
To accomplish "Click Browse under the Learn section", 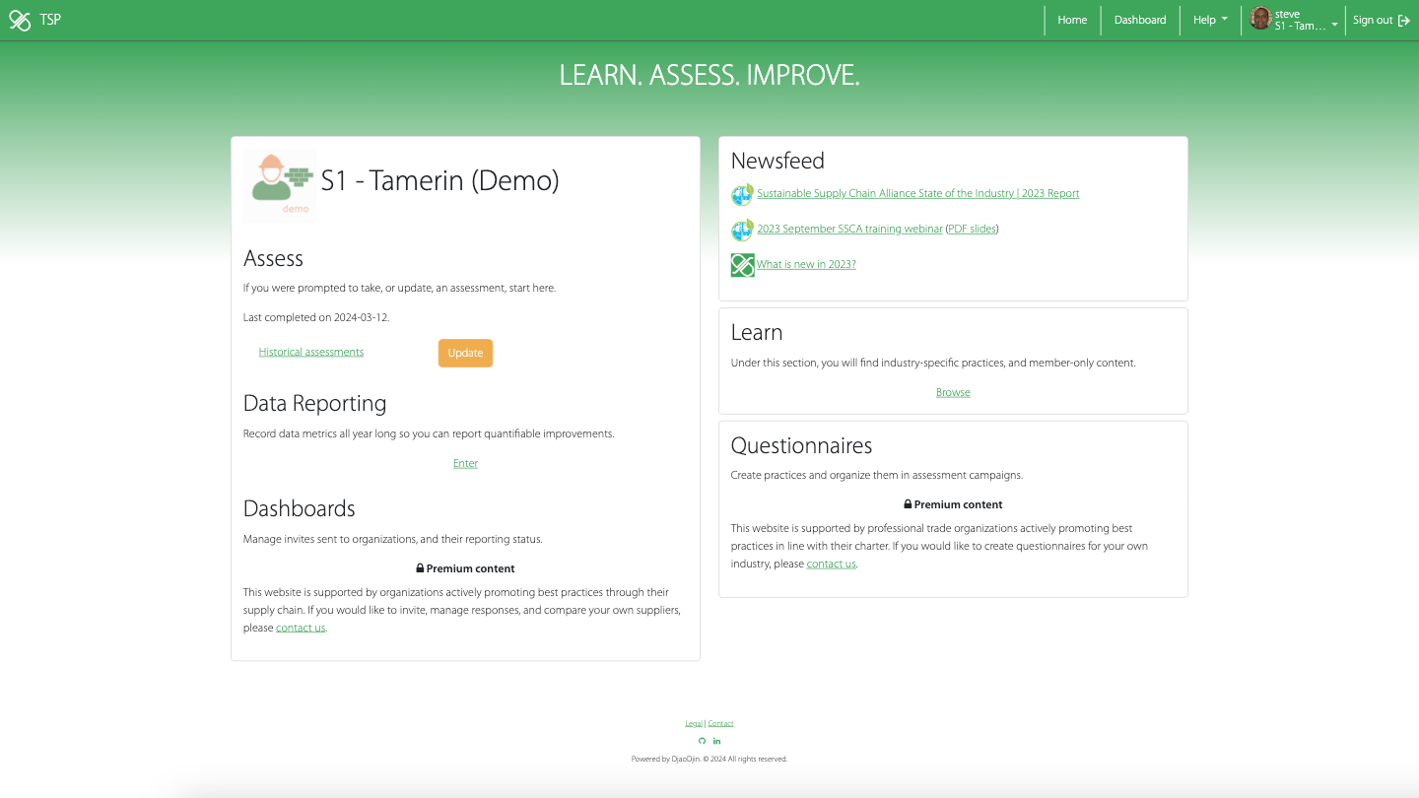I will pyautogui.click(x=953, y=393).
